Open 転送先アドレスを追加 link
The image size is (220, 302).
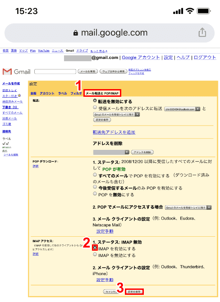[x=114, y=132]
